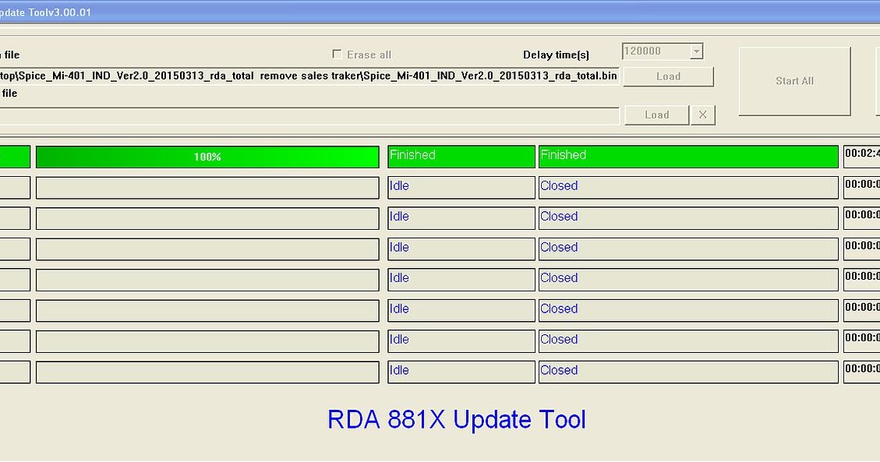Click the green 100% progress bar
The height and width of the screenshot is (462, 880).
pos(207,157)
